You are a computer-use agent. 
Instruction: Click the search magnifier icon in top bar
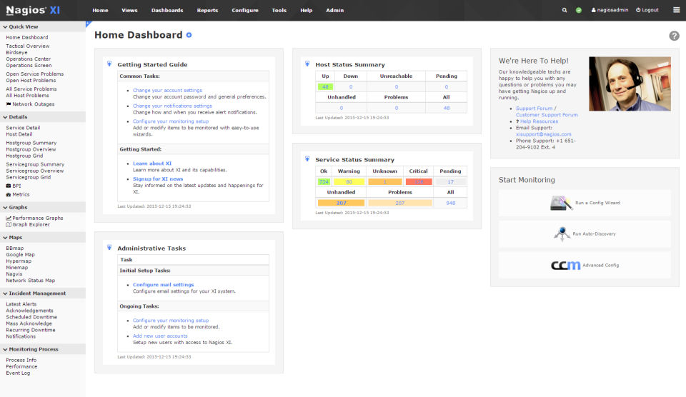[565, 10]
